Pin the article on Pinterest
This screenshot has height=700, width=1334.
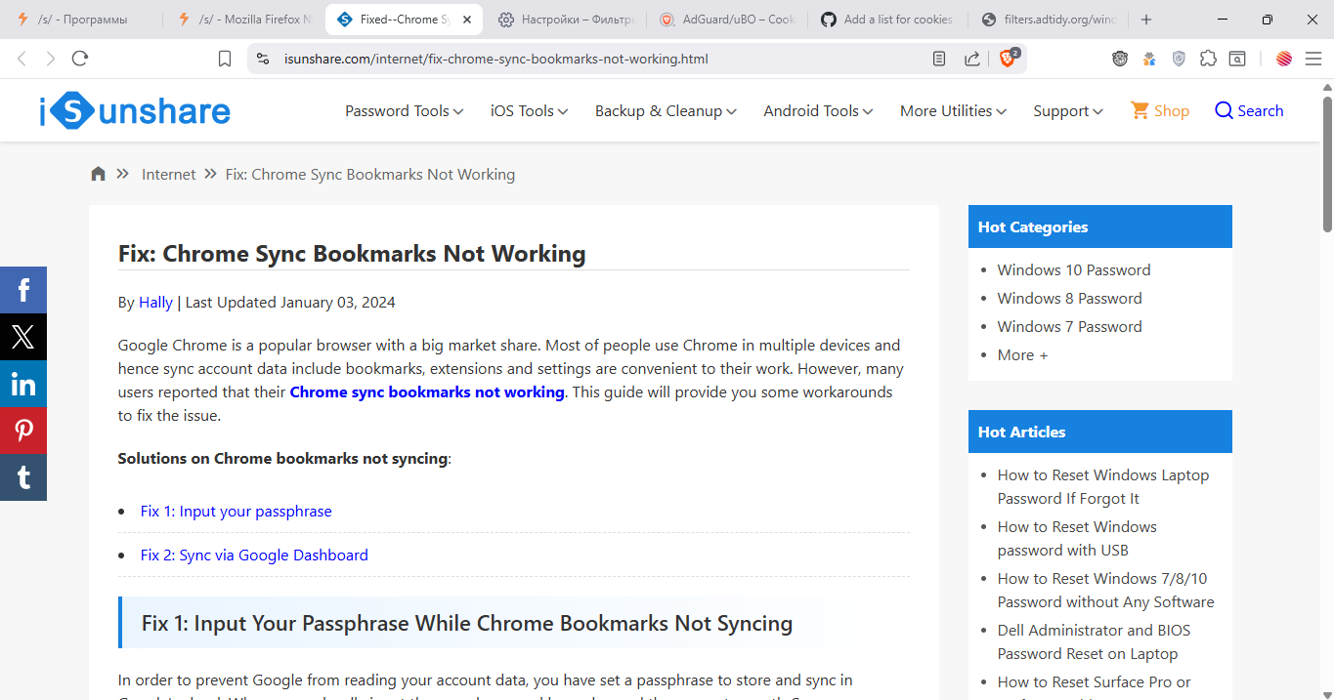tap(23, 431)
